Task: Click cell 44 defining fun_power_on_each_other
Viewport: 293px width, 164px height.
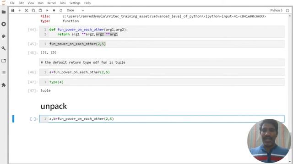Action: (x=162, y=32)
